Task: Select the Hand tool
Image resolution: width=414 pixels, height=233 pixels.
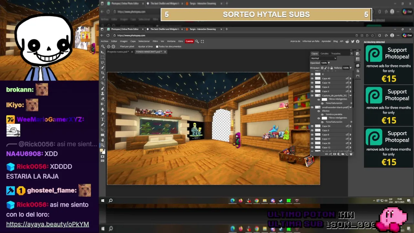Action: click(x=103, y=140)
